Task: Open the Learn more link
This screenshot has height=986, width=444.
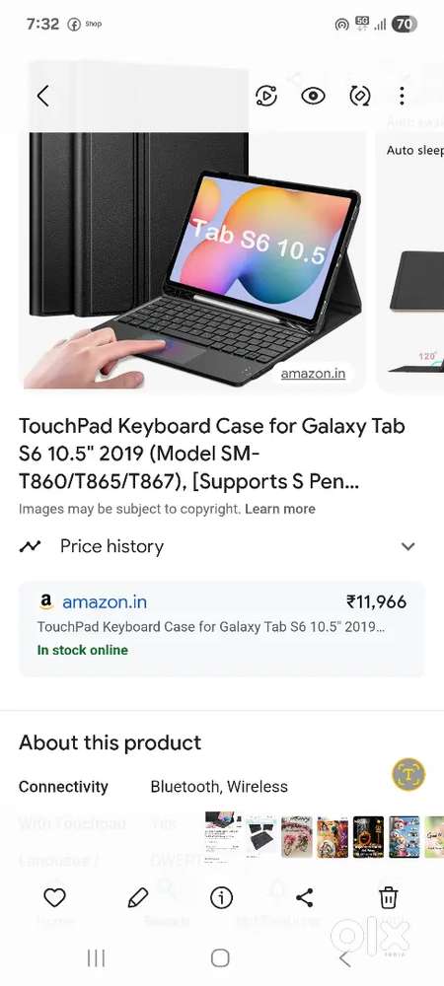Action: [280, 509]
